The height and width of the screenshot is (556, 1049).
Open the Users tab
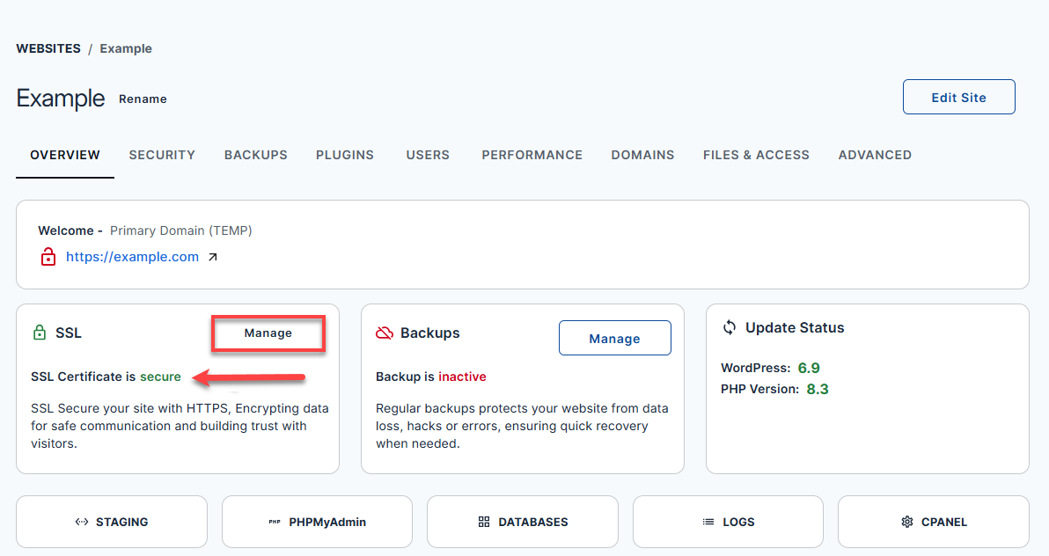(428, 155)
